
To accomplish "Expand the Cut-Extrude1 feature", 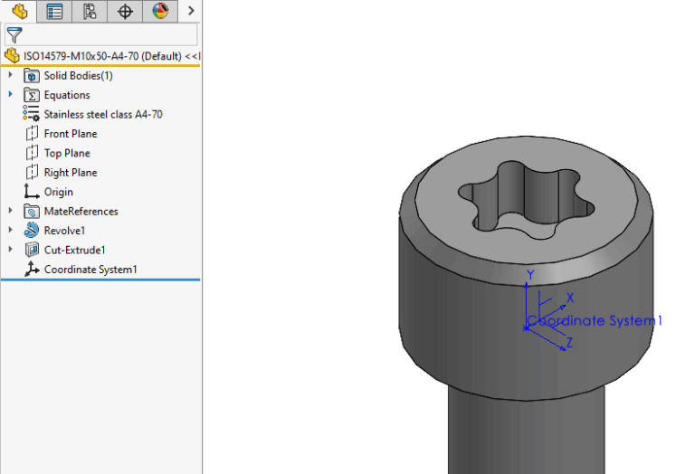I will (x=11, y=250).
